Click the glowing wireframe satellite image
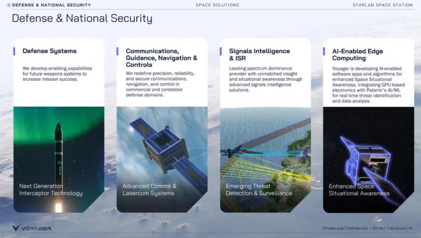The width and height of the screenshot is (421, 238). click(369, 159)
